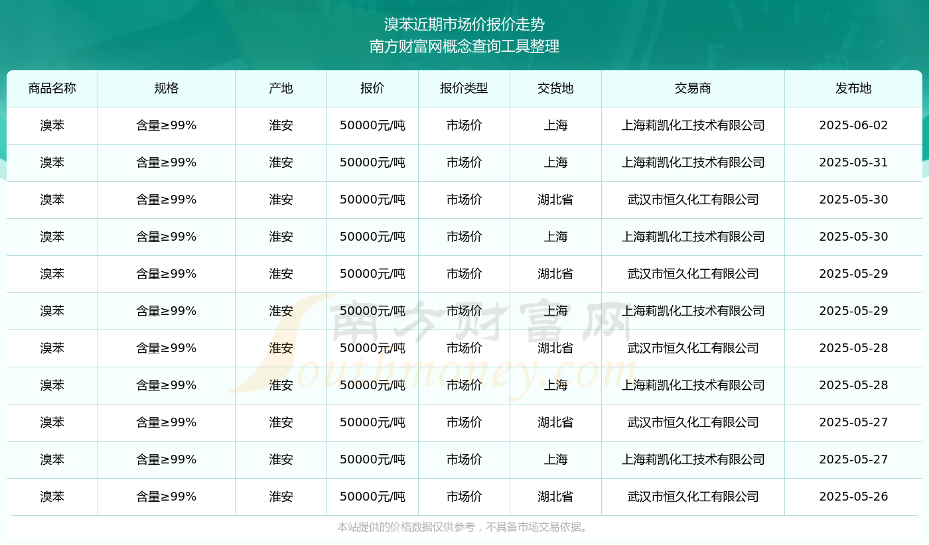The width and height of the screenshot is (929, 545).
Task: Click 溴苯 in the 2025-05-31 row
Action: 52,162
